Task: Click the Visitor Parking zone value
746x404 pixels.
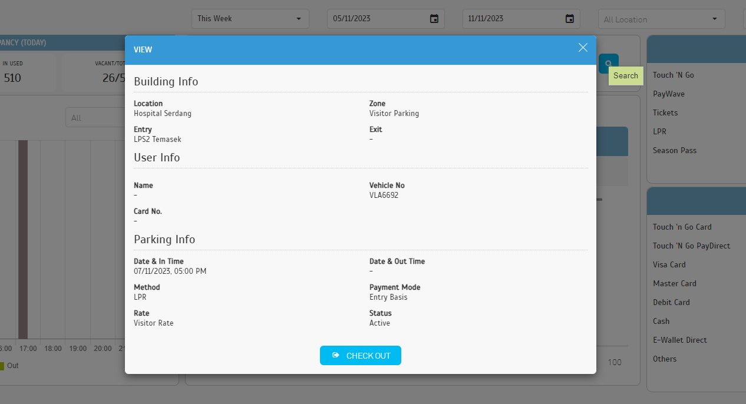Action: tap(394, 113)
